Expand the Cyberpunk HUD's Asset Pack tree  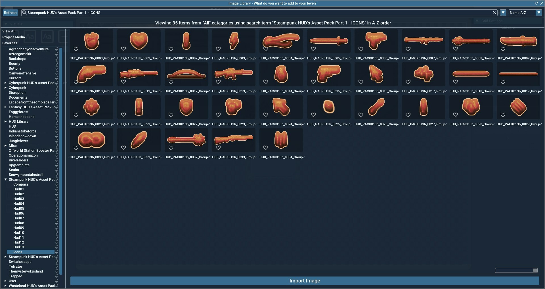tap(5, 83)
